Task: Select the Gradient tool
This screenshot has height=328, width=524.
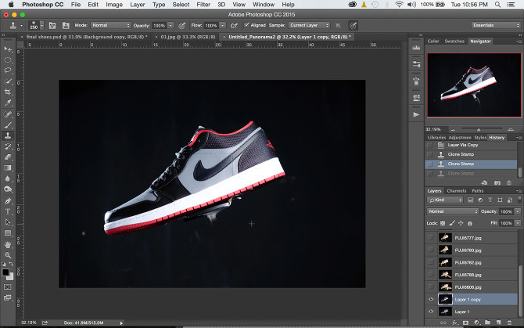Action: [8, 168]
